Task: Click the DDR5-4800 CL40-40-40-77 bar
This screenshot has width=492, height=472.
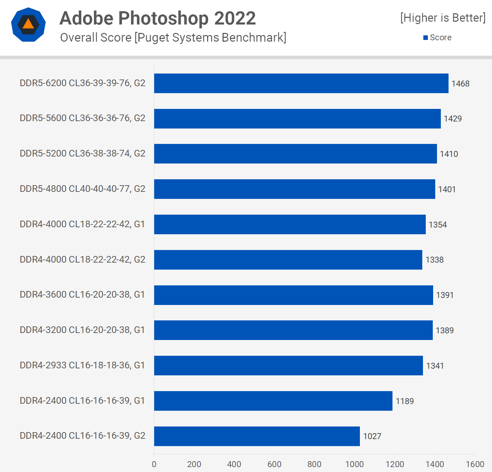Action: tap(295, 189)
